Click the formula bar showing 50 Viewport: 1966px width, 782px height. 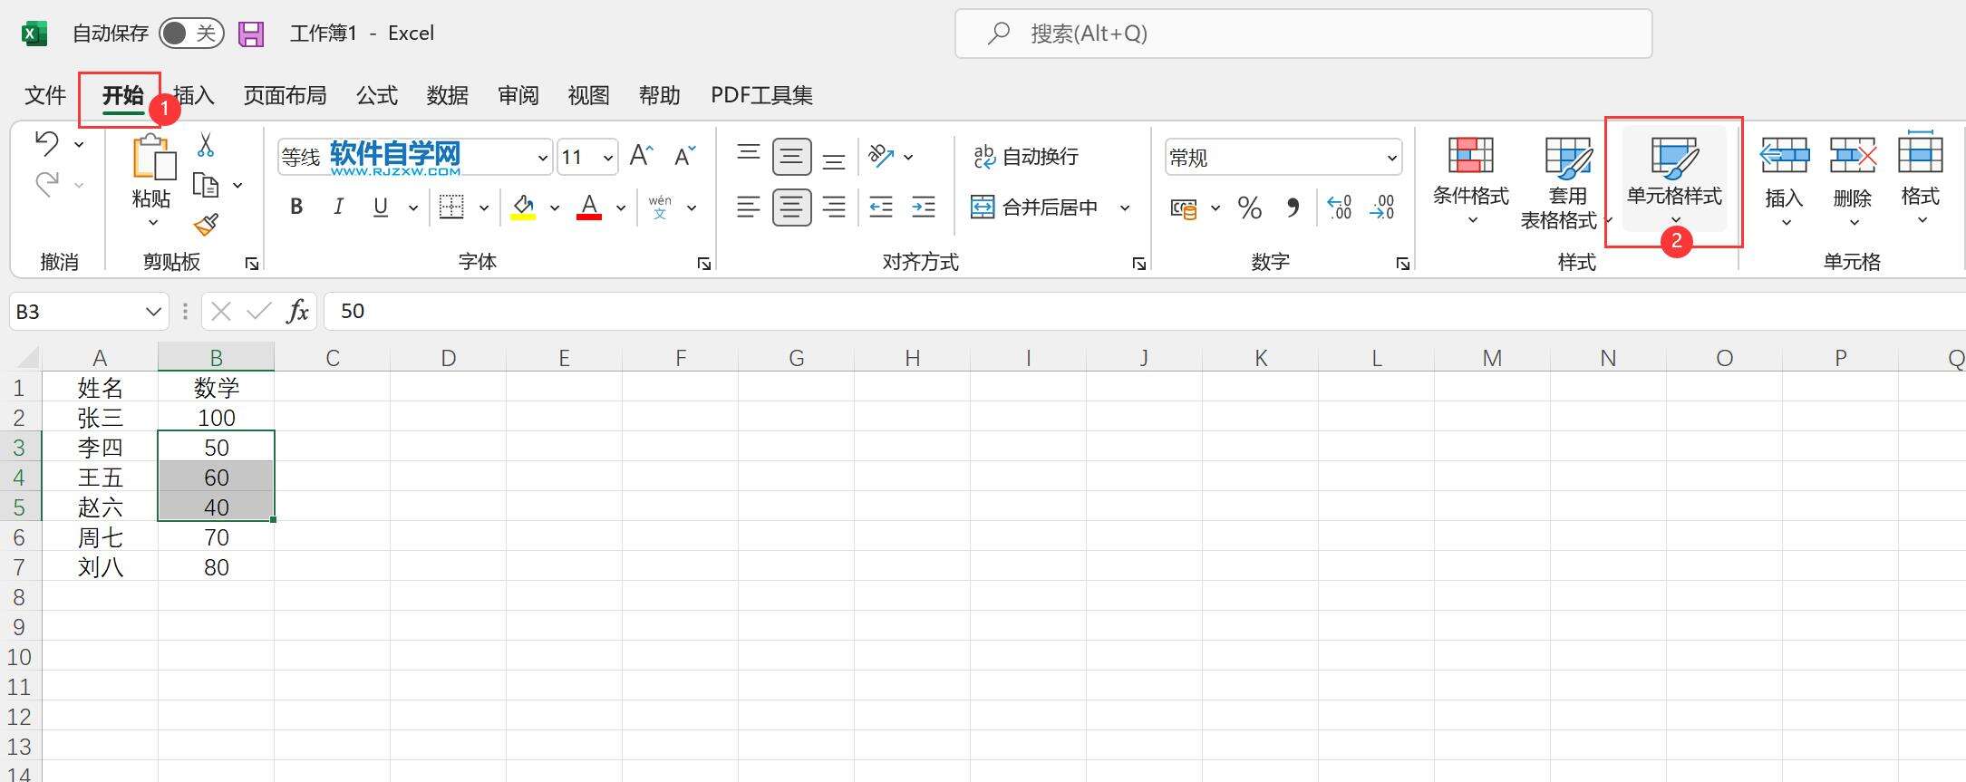[1144, 312]
